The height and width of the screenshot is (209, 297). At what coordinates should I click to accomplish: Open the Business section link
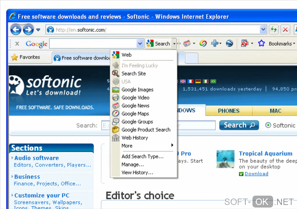(27, 177)
